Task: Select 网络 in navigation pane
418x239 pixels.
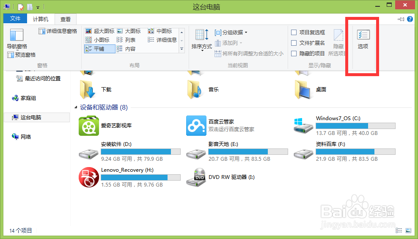Action: pyautogui.click(x=21, y=137)
